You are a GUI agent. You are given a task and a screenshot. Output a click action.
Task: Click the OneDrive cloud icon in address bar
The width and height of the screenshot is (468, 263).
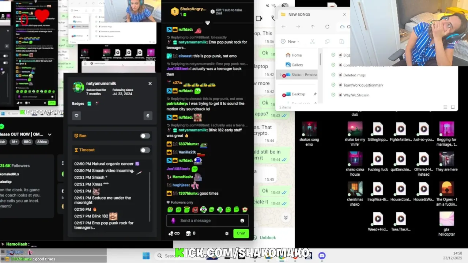342,27
